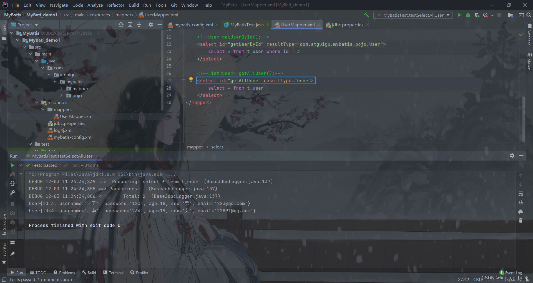Click Collapse All icon in Project panel

pos(139,25)
